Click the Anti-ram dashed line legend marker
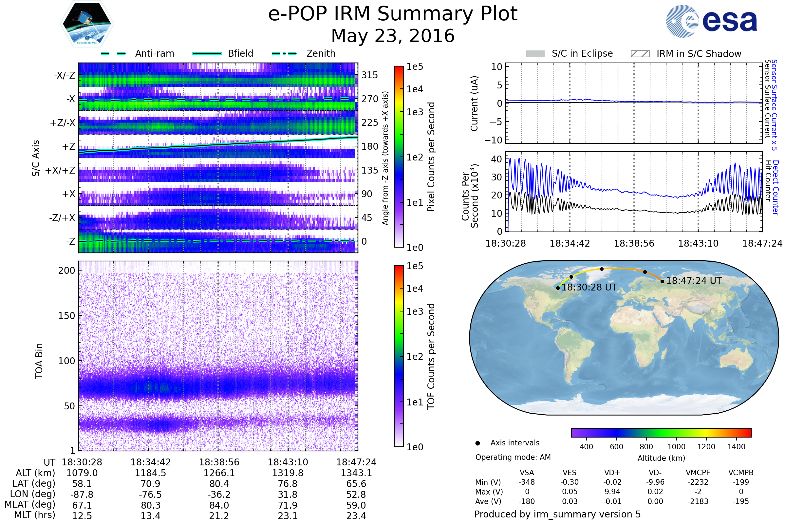 113,53
